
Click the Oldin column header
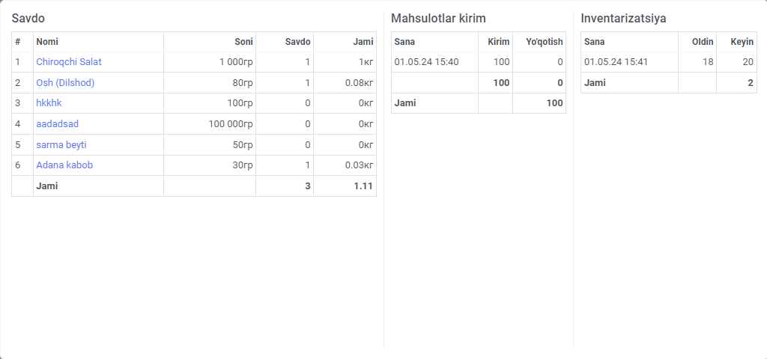703,42
